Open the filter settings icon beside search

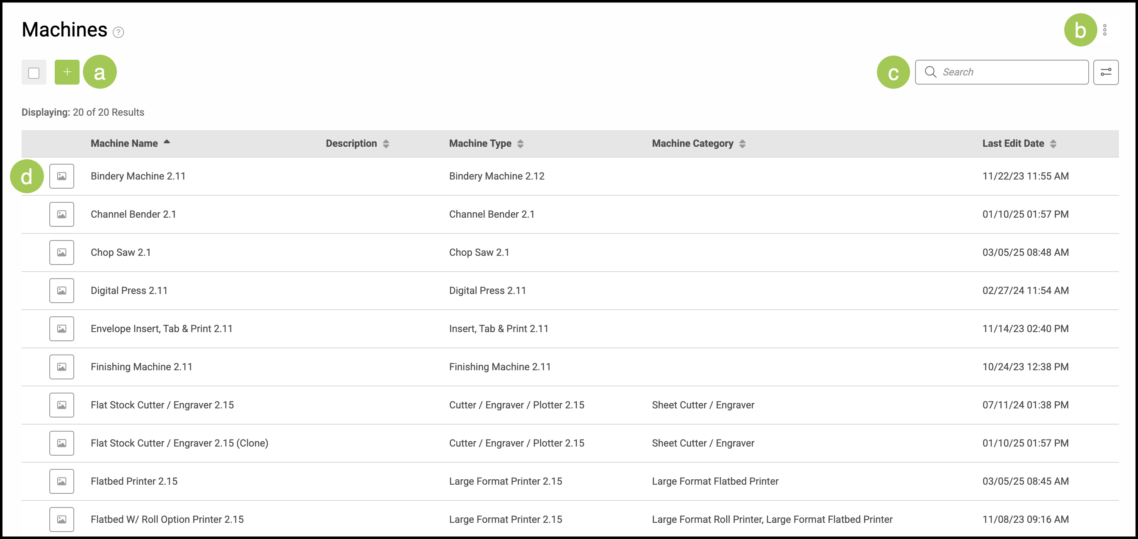(x=1105, y=72)
